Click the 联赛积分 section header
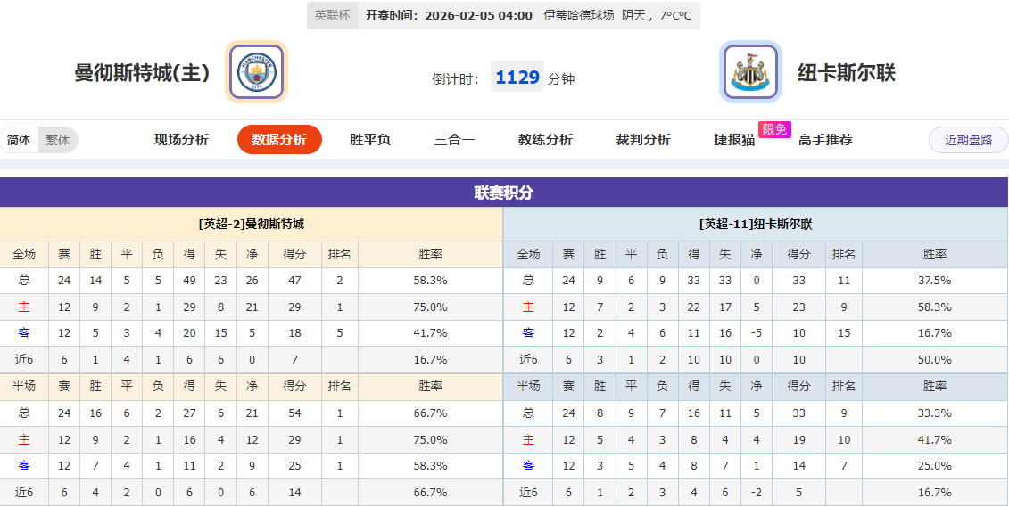This screenshot has height=507, width=1009. click(x=504, y=192)
